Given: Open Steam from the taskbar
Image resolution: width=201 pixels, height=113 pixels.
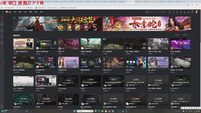Looking at the screenshot, I should [123, 111].
